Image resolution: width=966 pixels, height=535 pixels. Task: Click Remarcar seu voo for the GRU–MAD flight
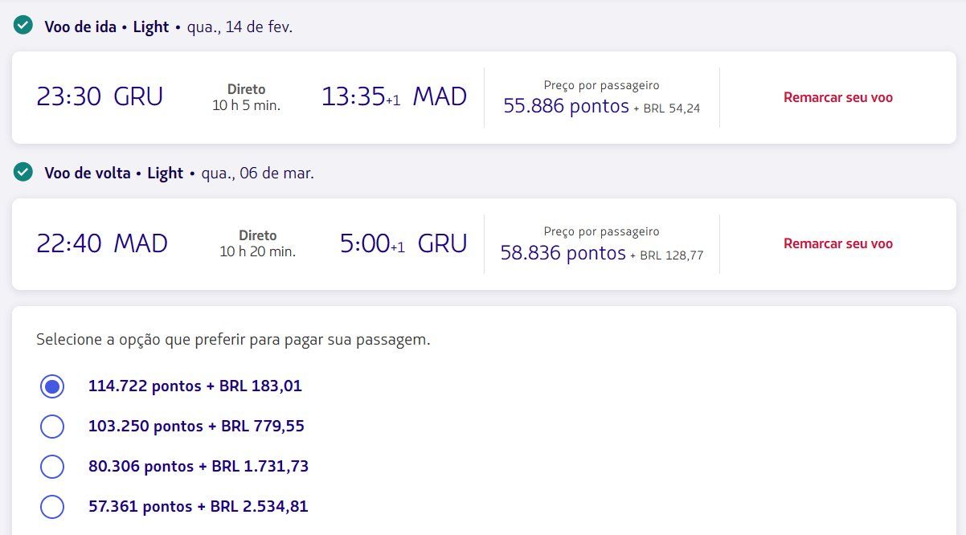(837, 97)
